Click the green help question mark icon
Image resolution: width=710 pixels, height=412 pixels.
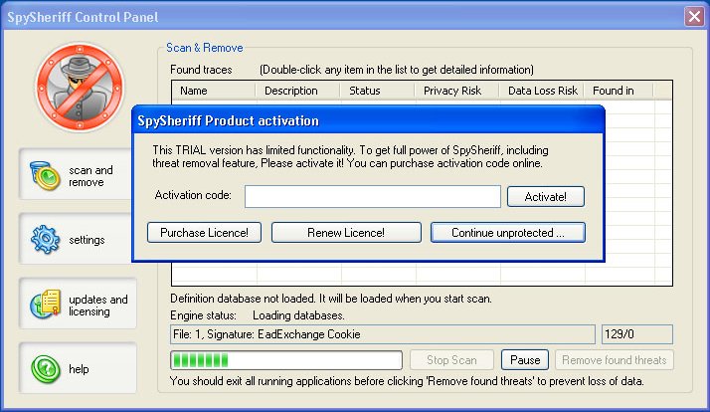46,368
